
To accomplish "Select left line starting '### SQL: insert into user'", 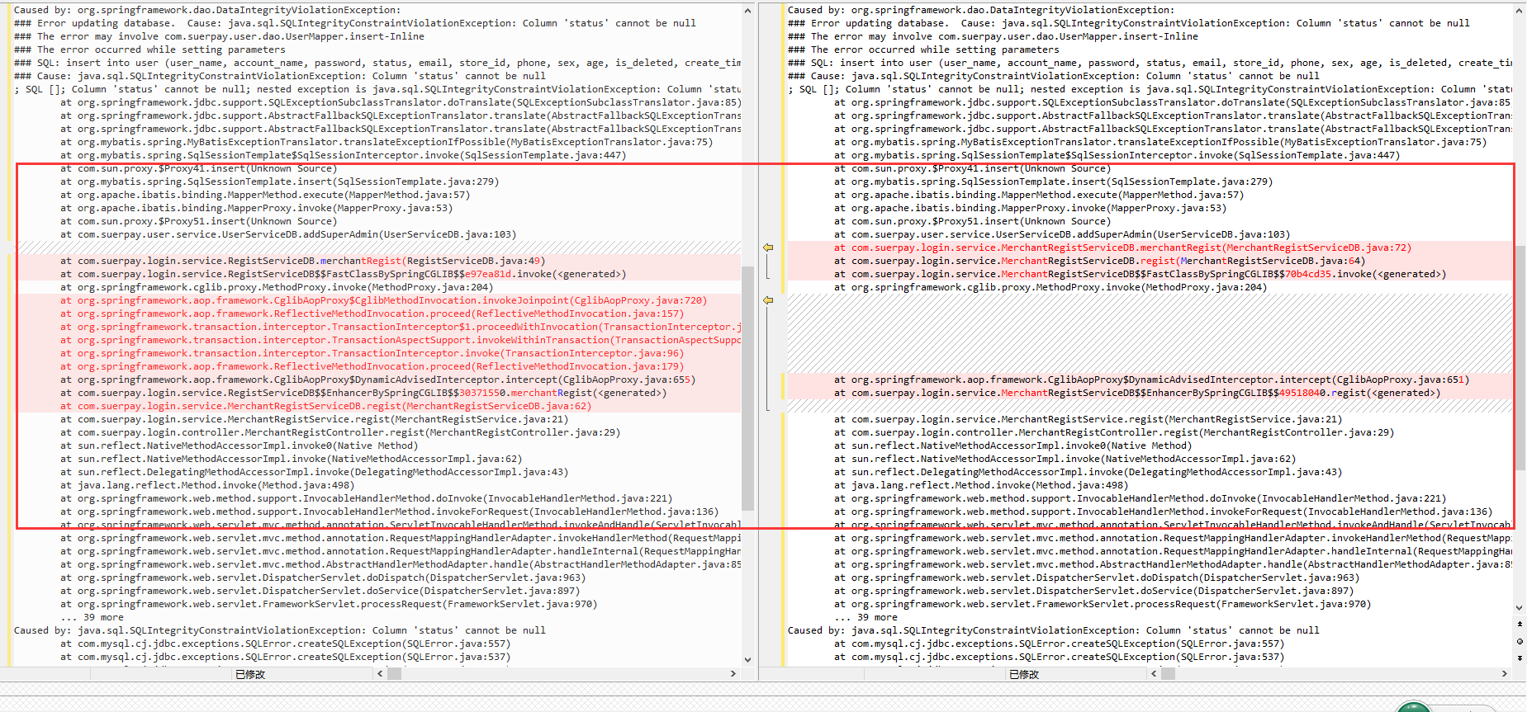I will [x=377, y=63].
